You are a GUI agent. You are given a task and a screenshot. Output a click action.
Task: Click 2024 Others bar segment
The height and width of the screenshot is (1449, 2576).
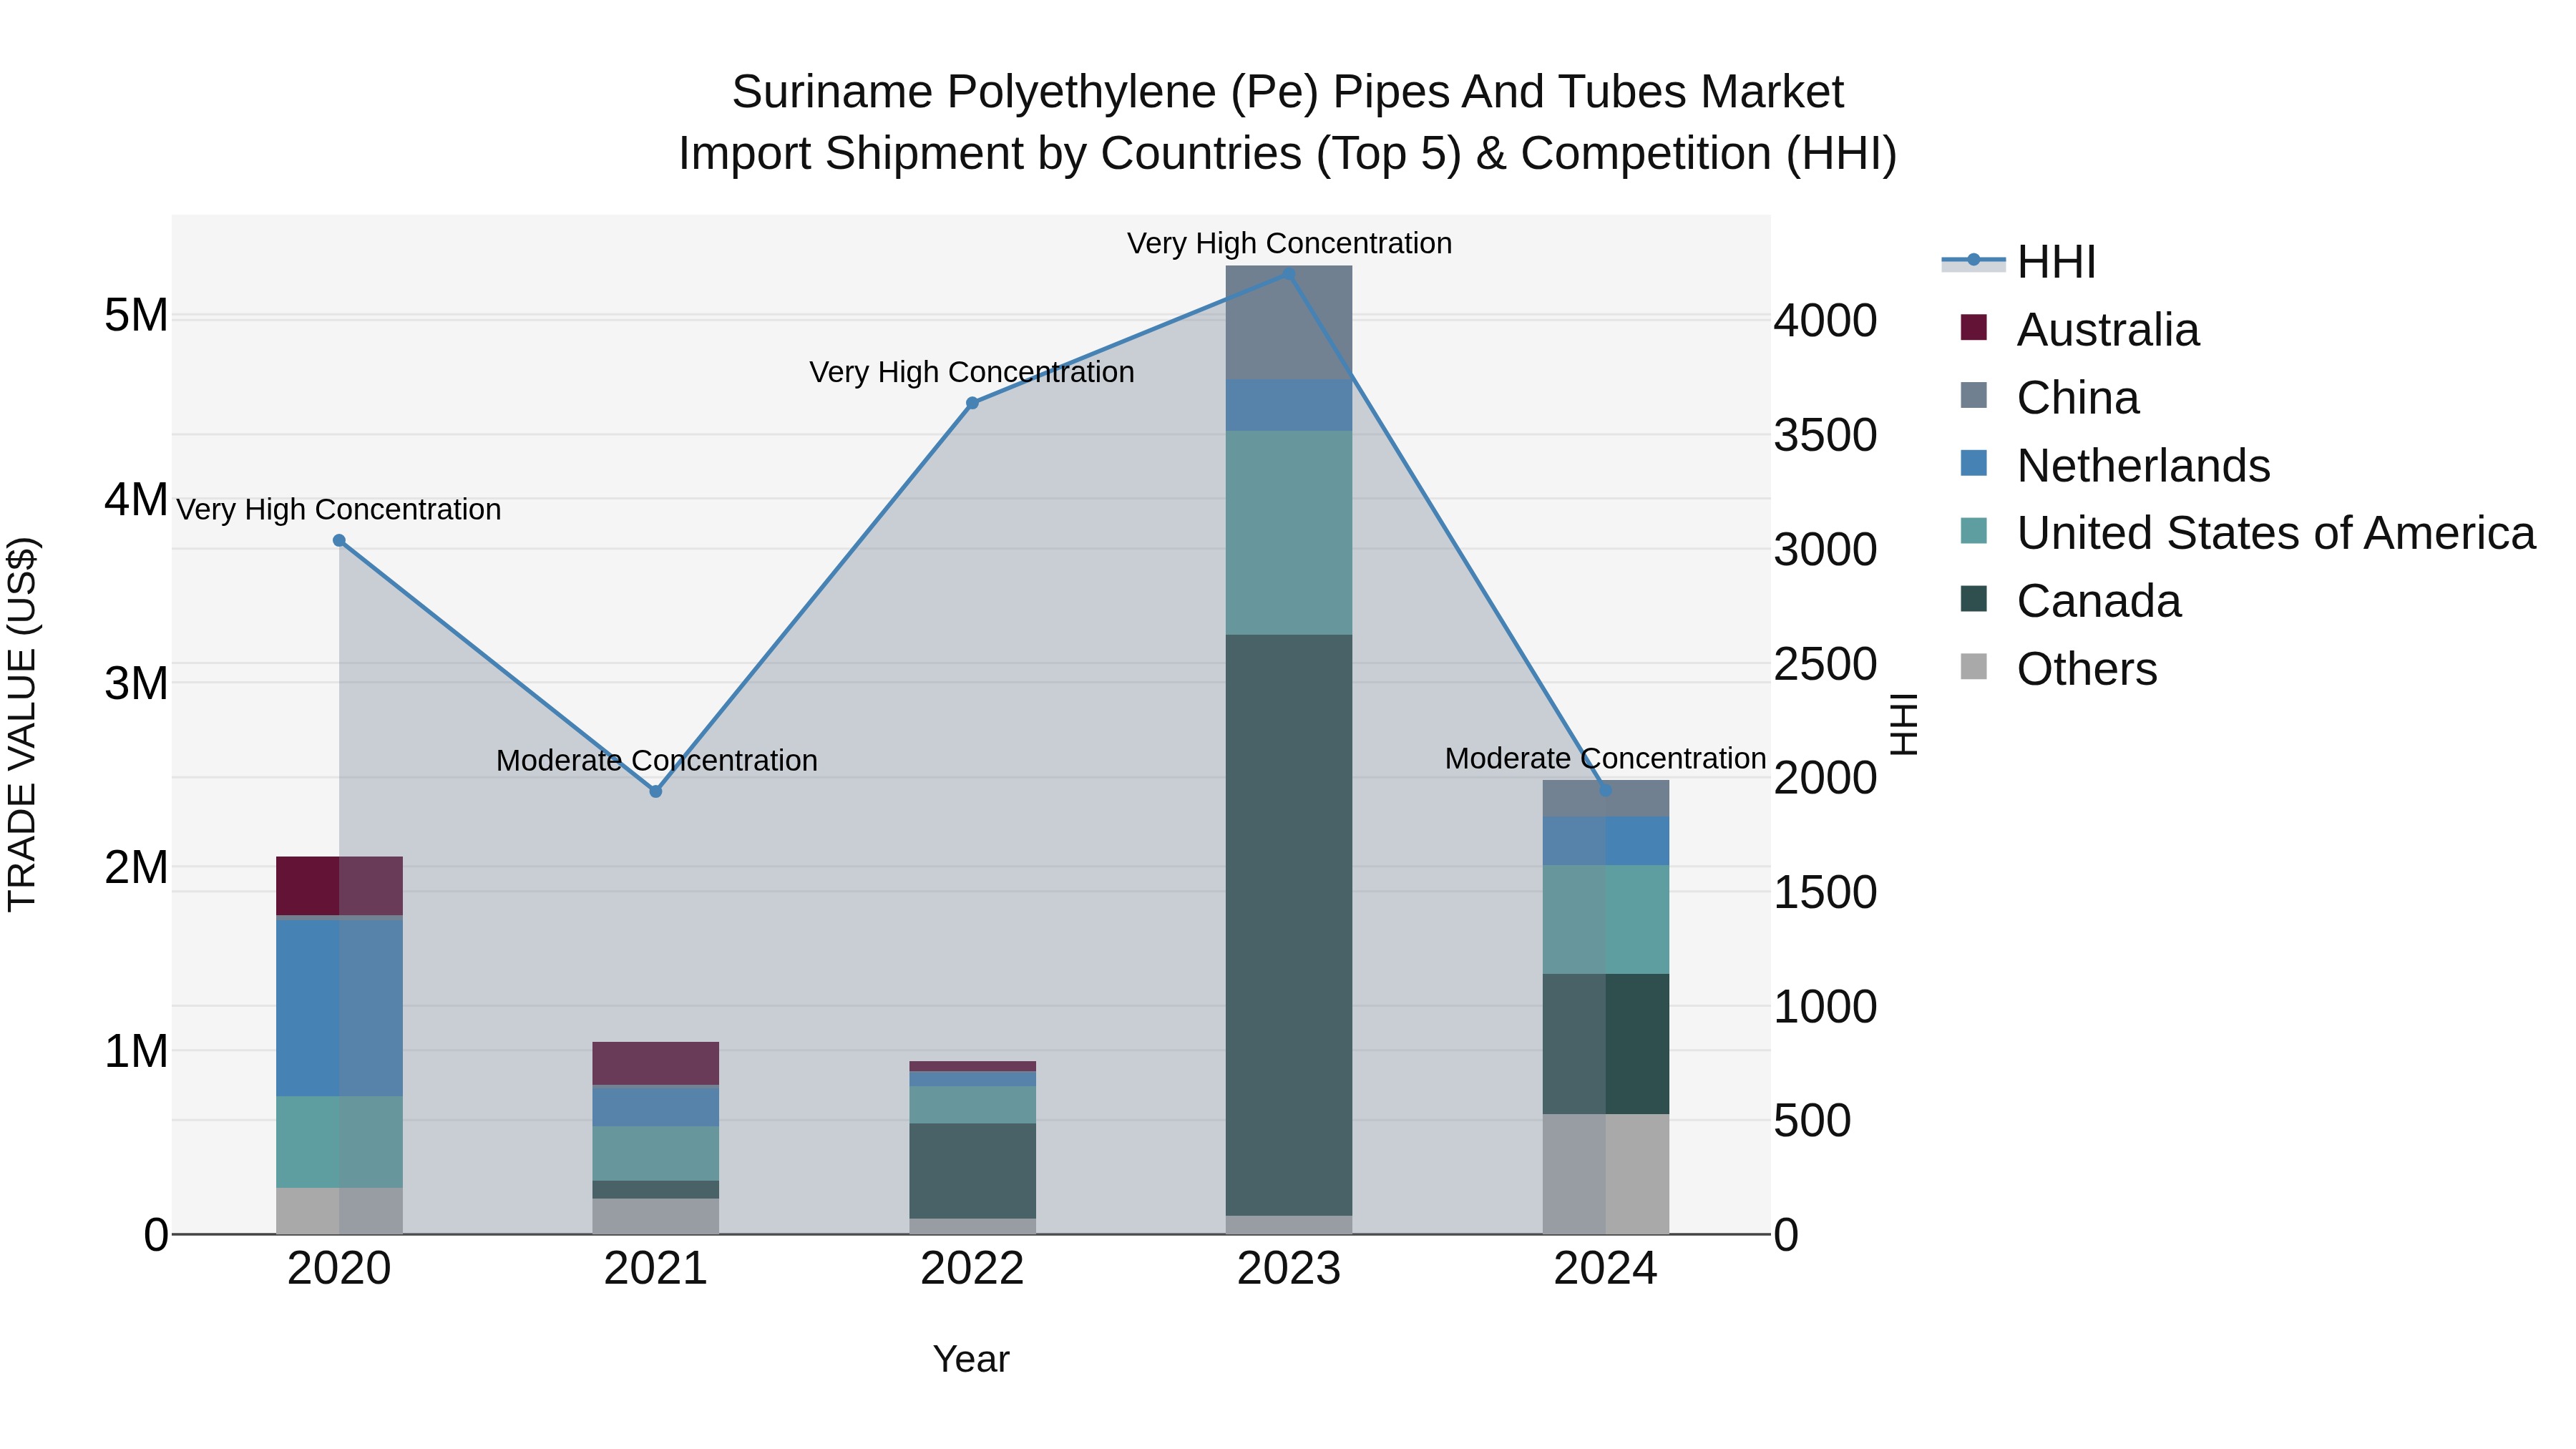click(1606, 1174)
